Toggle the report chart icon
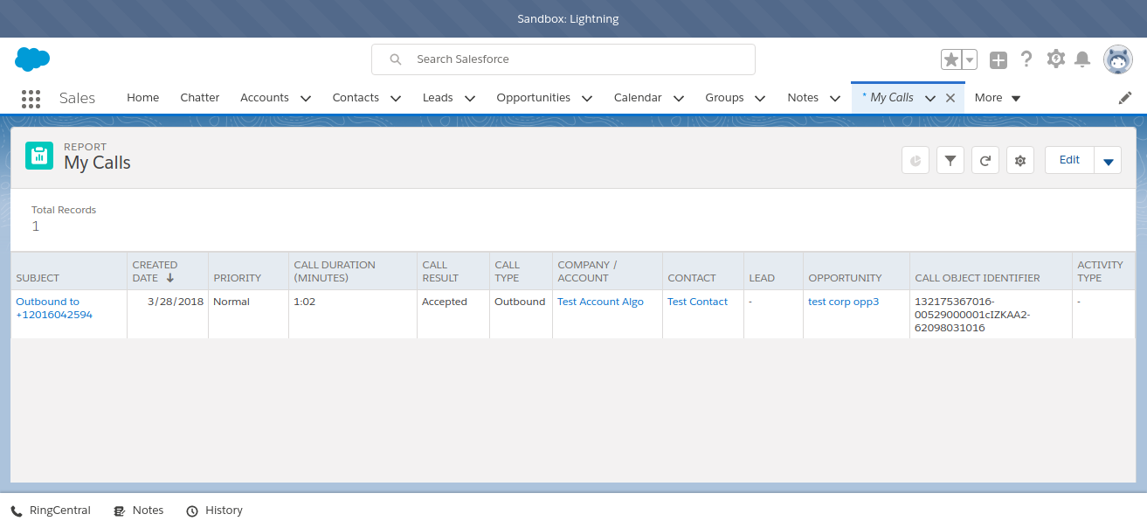 coord(915,161)
